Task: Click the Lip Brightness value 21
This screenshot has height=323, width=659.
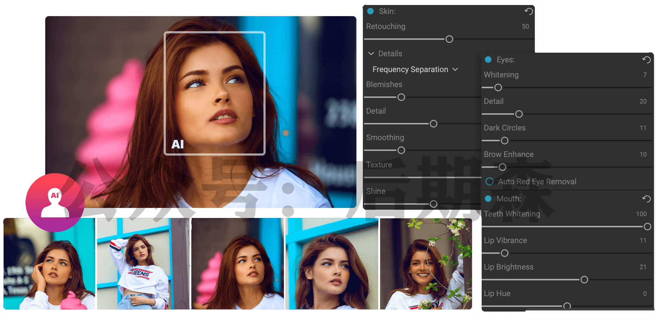Action: coord(643,267)
